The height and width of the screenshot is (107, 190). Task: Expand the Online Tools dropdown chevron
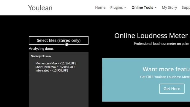tap(156, 8)
